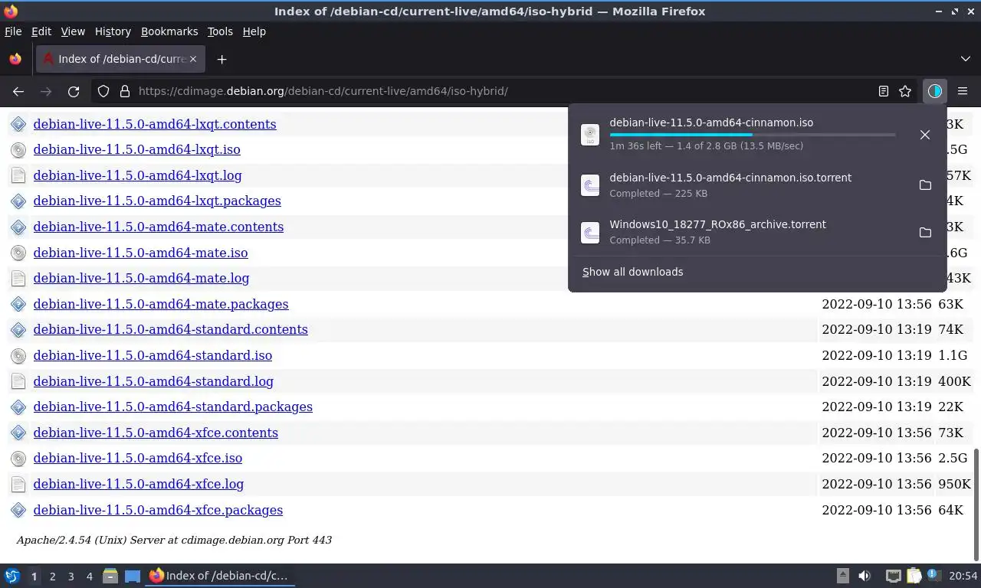Screen dimensions: 981x588
Task: Open the Firefox application menu (hamburger)
Action: coord(963,91)
